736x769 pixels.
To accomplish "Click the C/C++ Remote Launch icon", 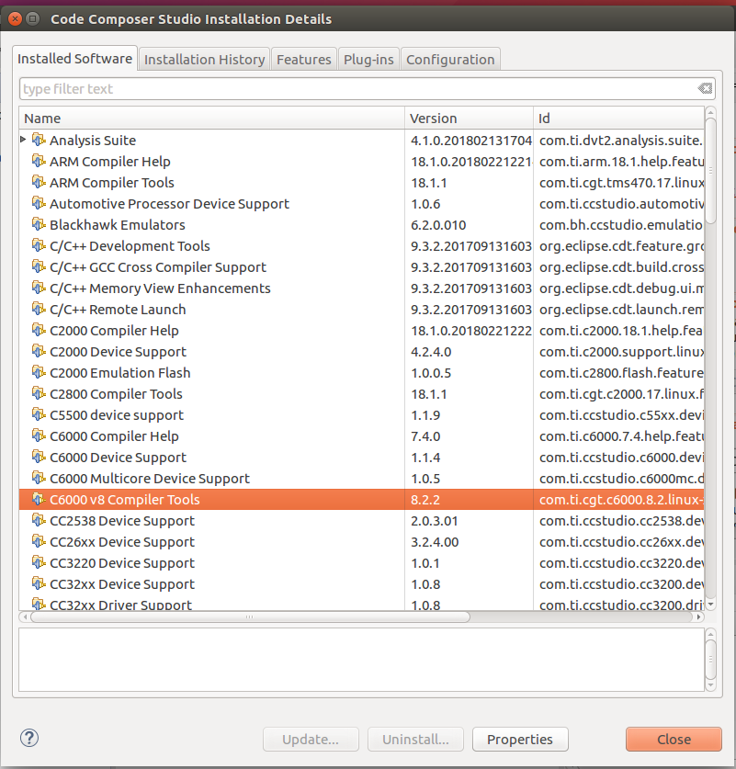I will (x=39, y=309).
